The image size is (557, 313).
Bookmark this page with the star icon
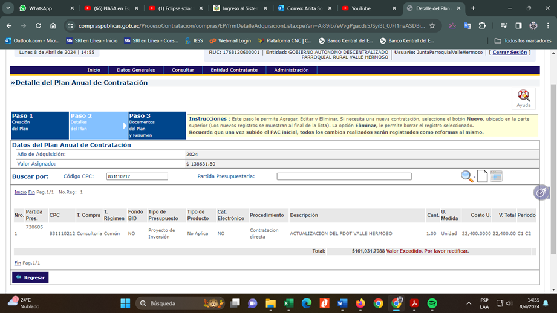(x=432, y=26)
